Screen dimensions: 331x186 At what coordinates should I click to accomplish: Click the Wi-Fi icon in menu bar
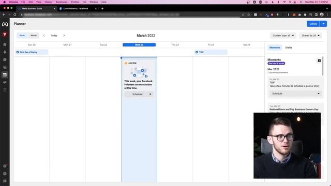(284, 2)
